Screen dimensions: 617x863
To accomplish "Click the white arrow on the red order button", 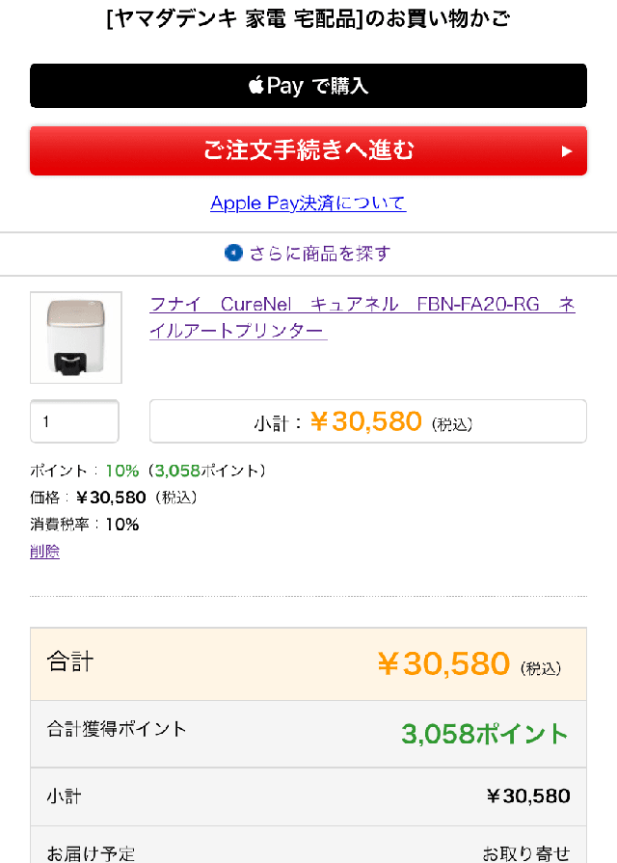I will click(x=567, y=151).
